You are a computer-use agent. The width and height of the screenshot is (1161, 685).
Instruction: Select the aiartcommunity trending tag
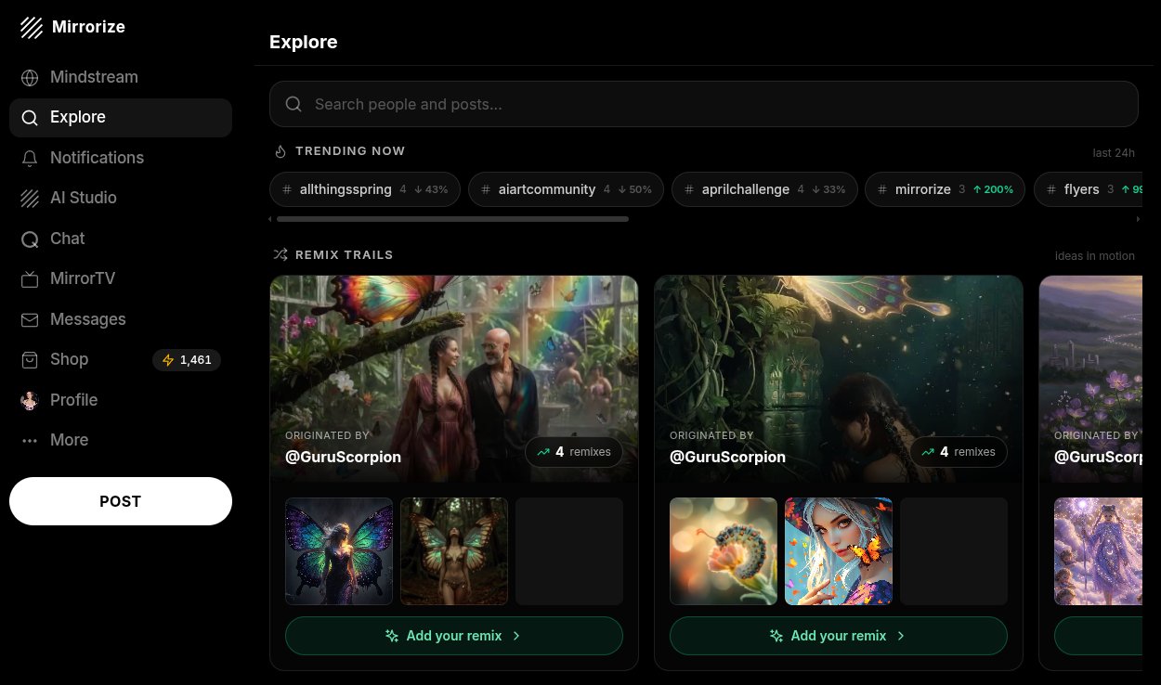pos(566,189)
